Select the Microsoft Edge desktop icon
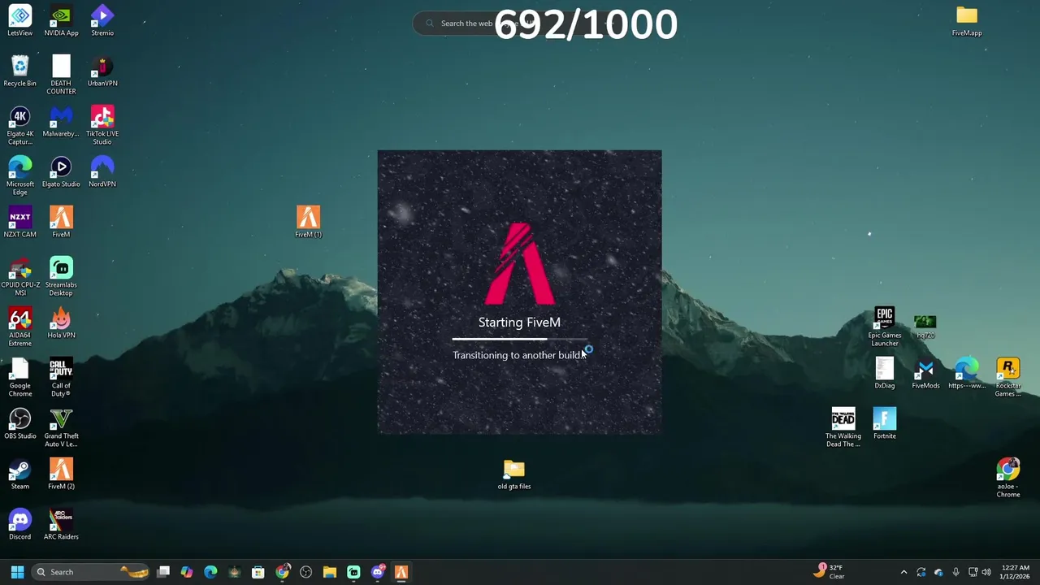This screenshot has height=585, width=1040. (x=20, y=175)
